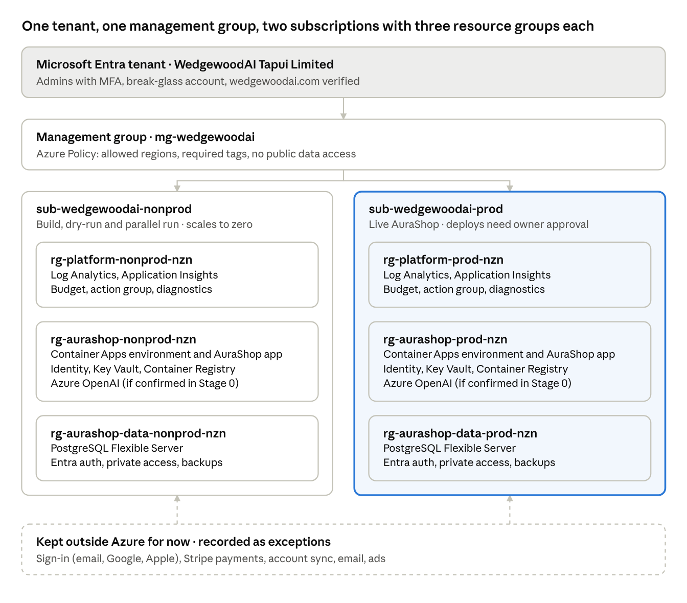This screenshot has width=687, height=603.
Task: Click 'Log Analytics, Application Insights' under rg-platform-prod-nzn
Action: pyautogui.click(x=467, y=275)
